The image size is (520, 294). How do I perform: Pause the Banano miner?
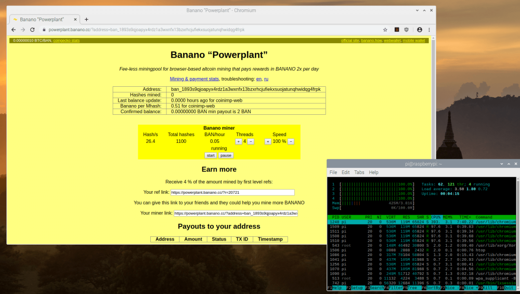point(226,155)
